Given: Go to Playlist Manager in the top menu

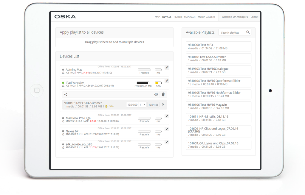Looking at the screenshot, I should [x=185, y=17].
